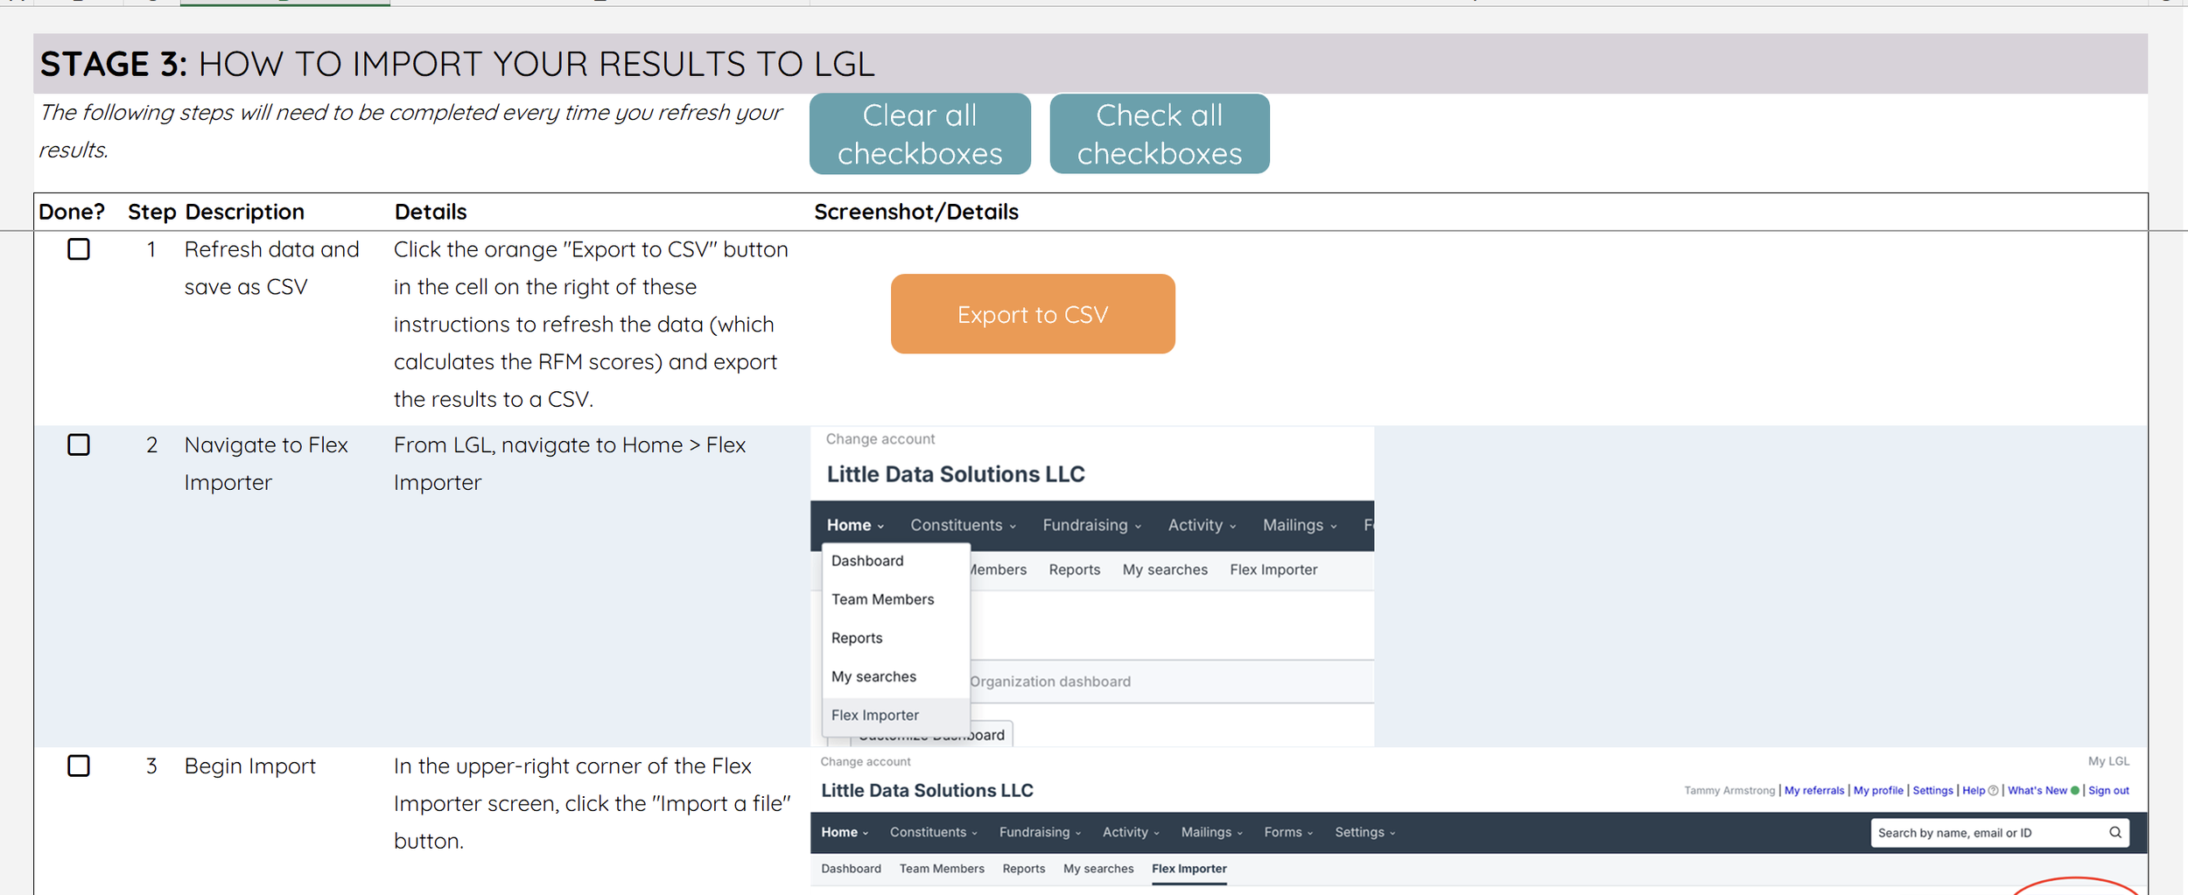Select Reports tab in step 3 screenshot
Image resolution: width=2188 pixels, height=895 pixels.
click(1024, 869)
